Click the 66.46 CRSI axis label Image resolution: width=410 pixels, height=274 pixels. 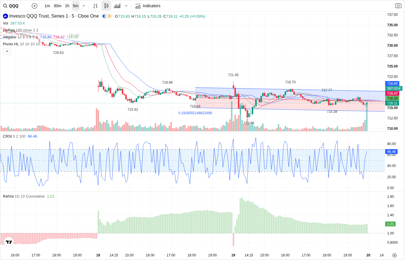click(x=392, y=152)
